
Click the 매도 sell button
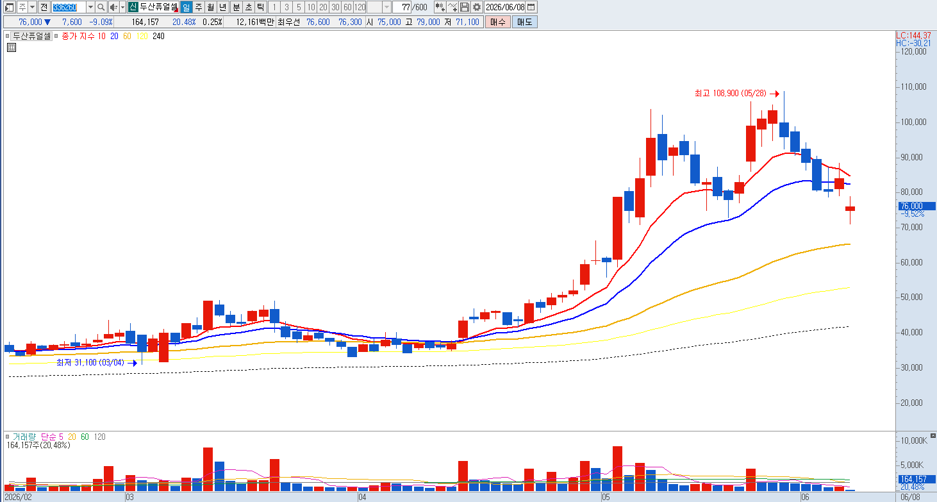(x=525, y=22)
